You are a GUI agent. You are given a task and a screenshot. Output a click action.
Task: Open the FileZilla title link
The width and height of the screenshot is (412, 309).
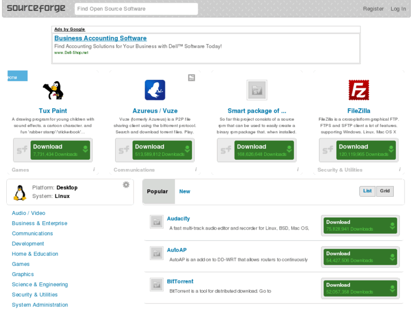point(359,111)
